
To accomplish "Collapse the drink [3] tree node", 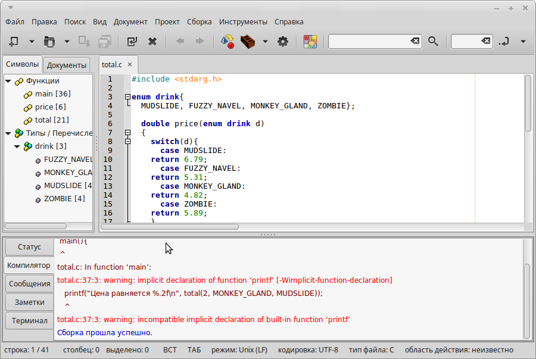I will coord(17,146).
